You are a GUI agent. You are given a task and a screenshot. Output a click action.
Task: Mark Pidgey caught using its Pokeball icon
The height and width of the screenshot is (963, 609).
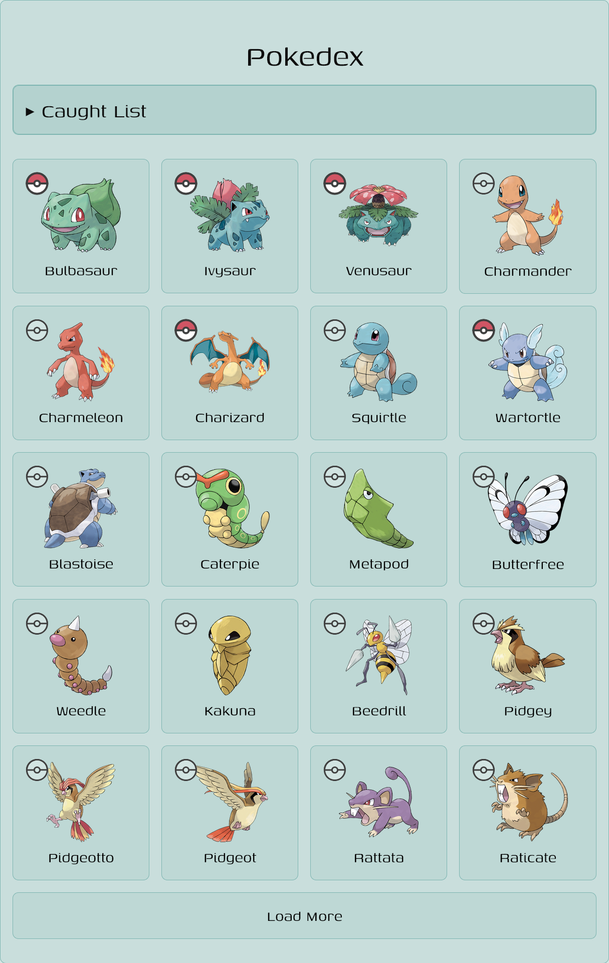[x=484, y=624]
